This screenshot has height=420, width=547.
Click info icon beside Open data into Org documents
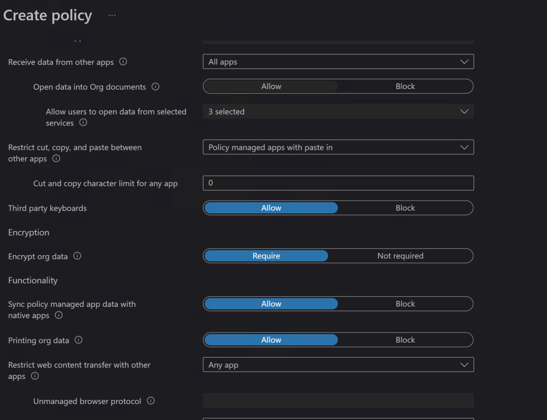[x=155, y=86]
